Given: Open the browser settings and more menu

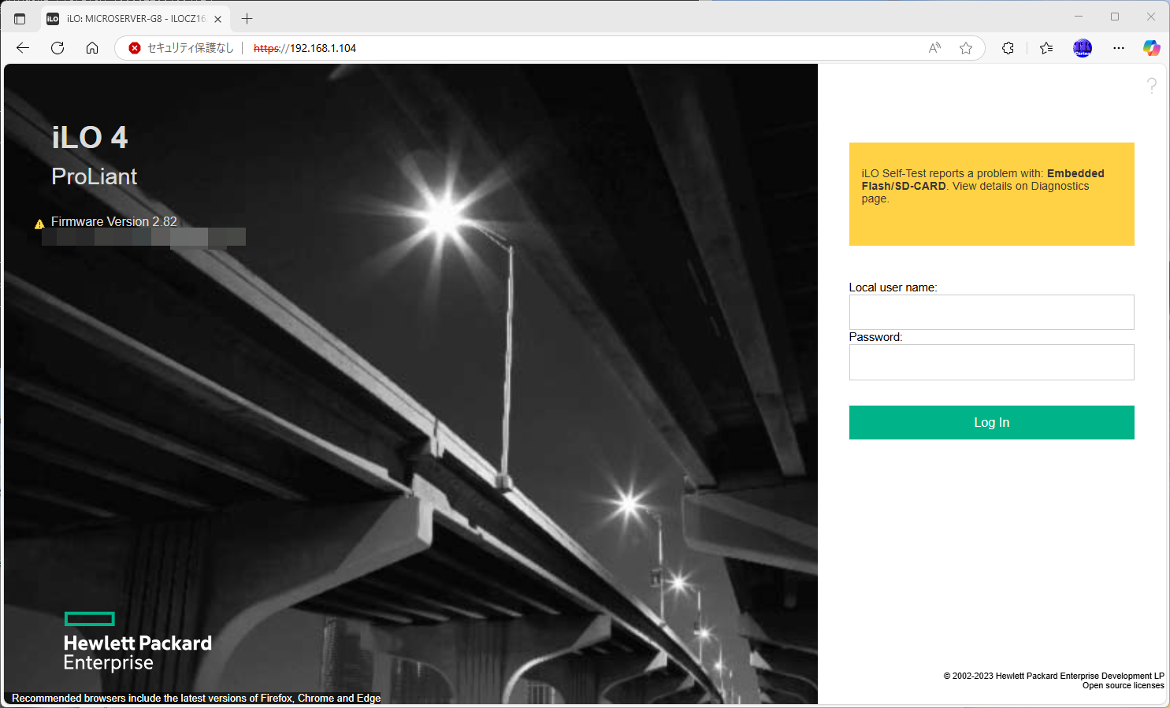Looking at the screenshot, I should coord(1119,48).
